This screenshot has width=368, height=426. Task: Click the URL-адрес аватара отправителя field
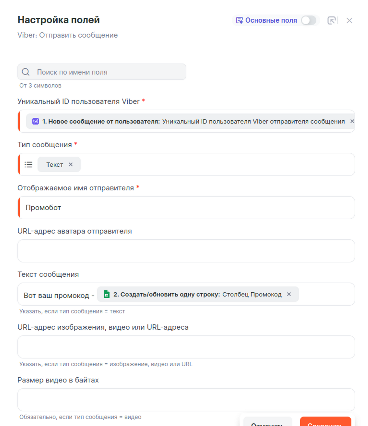tap(186, 251)
